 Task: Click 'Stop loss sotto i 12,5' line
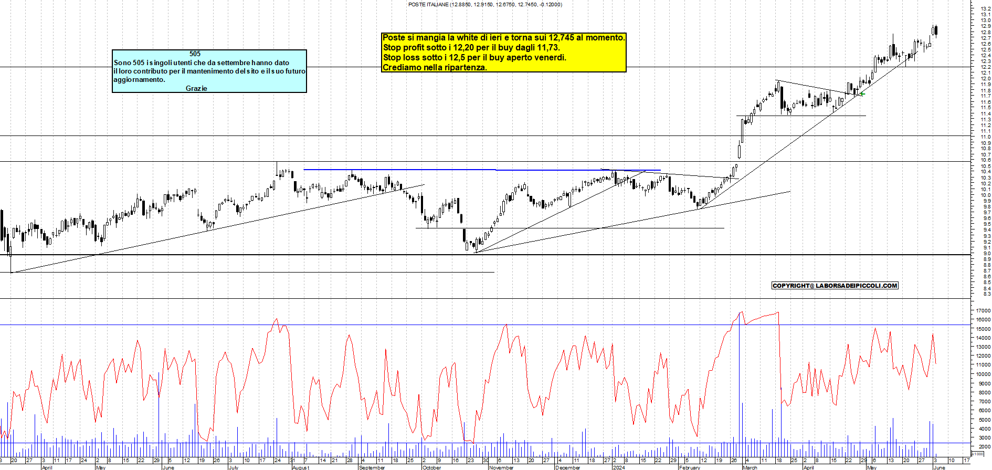[x=474, y=57]
